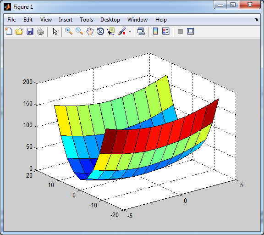Print figure using the printer icon

click(x=40, y=31)
